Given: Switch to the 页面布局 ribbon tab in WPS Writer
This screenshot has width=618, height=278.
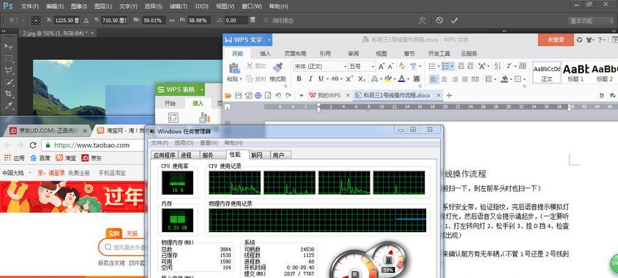Looking at the screenshot, I should [295, 54].
